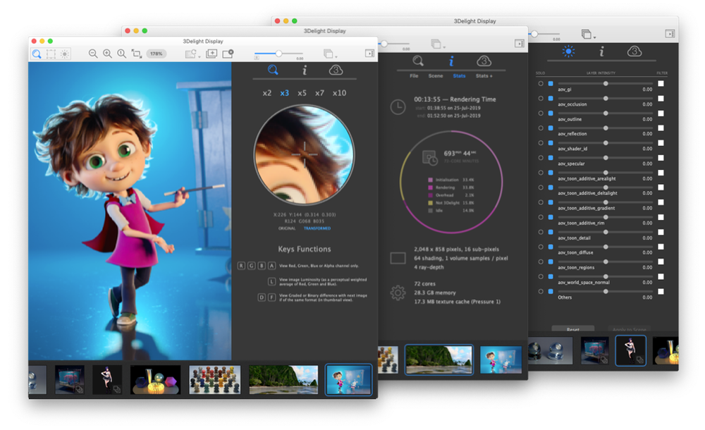Click the zoom in magnifier icon
The image size is (705, 430).
tap(107, 54)
